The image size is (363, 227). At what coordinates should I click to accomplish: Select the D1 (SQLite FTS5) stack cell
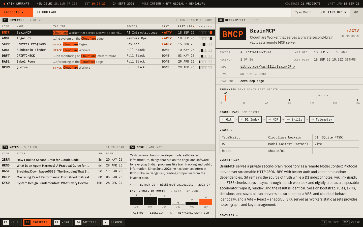click(x=336, y=137)
